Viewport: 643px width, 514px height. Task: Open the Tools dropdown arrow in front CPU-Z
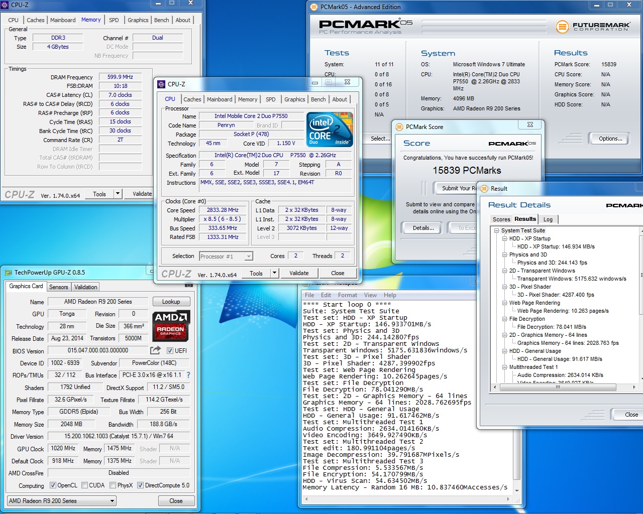click(x=274, y=273)
